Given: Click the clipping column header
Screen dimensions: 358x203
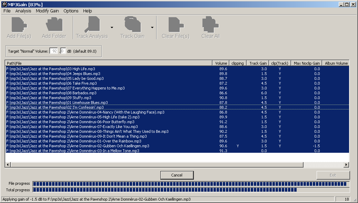Looking at the screenshot, I should click(237, 63).
